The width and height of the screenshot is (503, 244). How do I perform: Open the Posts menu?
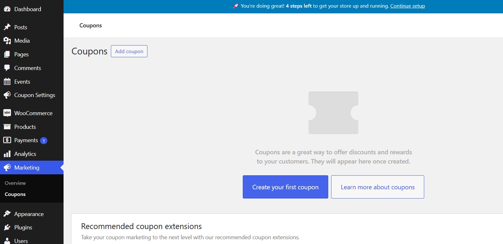point(32,27)
